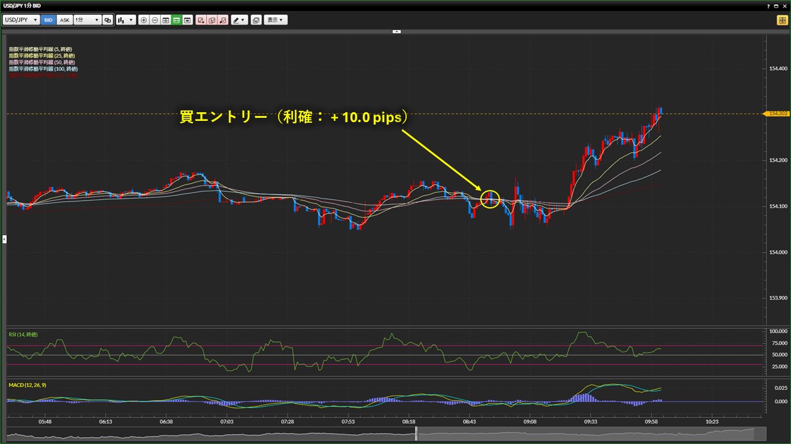
Task: Click the RSI (14, 終値) indicator label
Action: (x=23, y=334)
